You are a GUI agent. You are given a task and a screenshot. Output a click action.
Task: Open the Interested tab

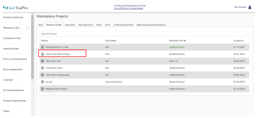coord(70,25)
